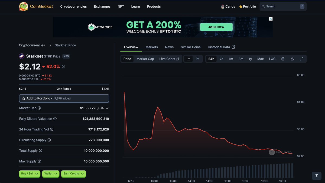The width and height of the screenshot is (325, 183).
Task: Expand chart to fullscreen
Action: [x=301, y=59]
